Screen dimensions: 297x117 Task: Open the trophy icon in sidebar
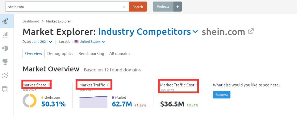[x=5, y=62]
